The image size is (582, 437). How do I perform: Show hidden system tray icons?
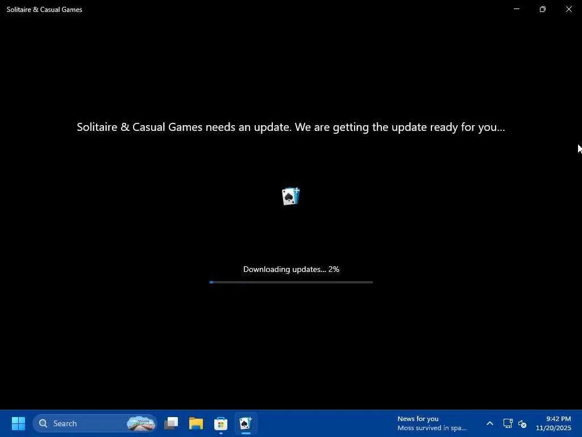click(x=489, y=423)
